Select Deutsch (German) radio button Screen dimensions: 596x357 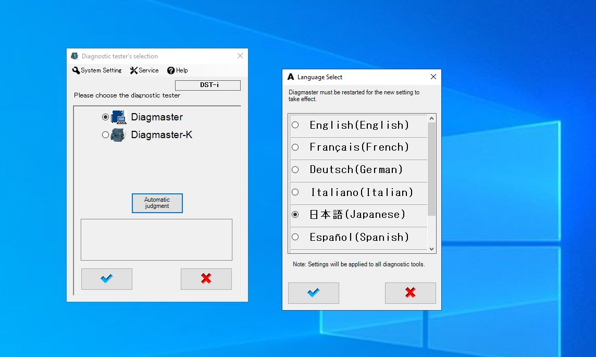pos(295,169)
